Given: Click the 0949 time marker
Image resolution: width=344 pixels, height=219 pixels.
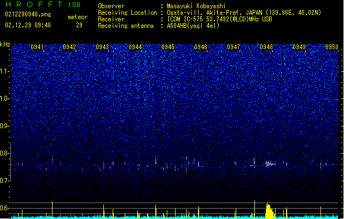Looking at the screenshot, I should [299, 47].
